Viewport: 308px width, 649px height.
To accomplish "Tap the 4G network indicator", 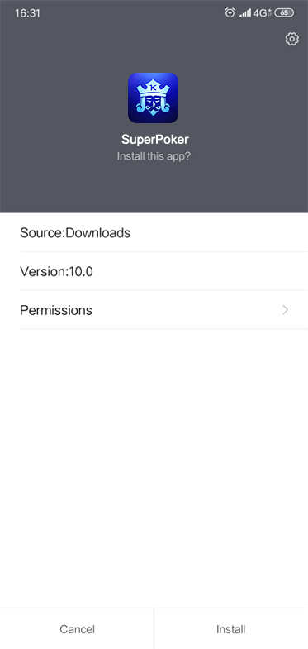I will (x=262, y=13).
